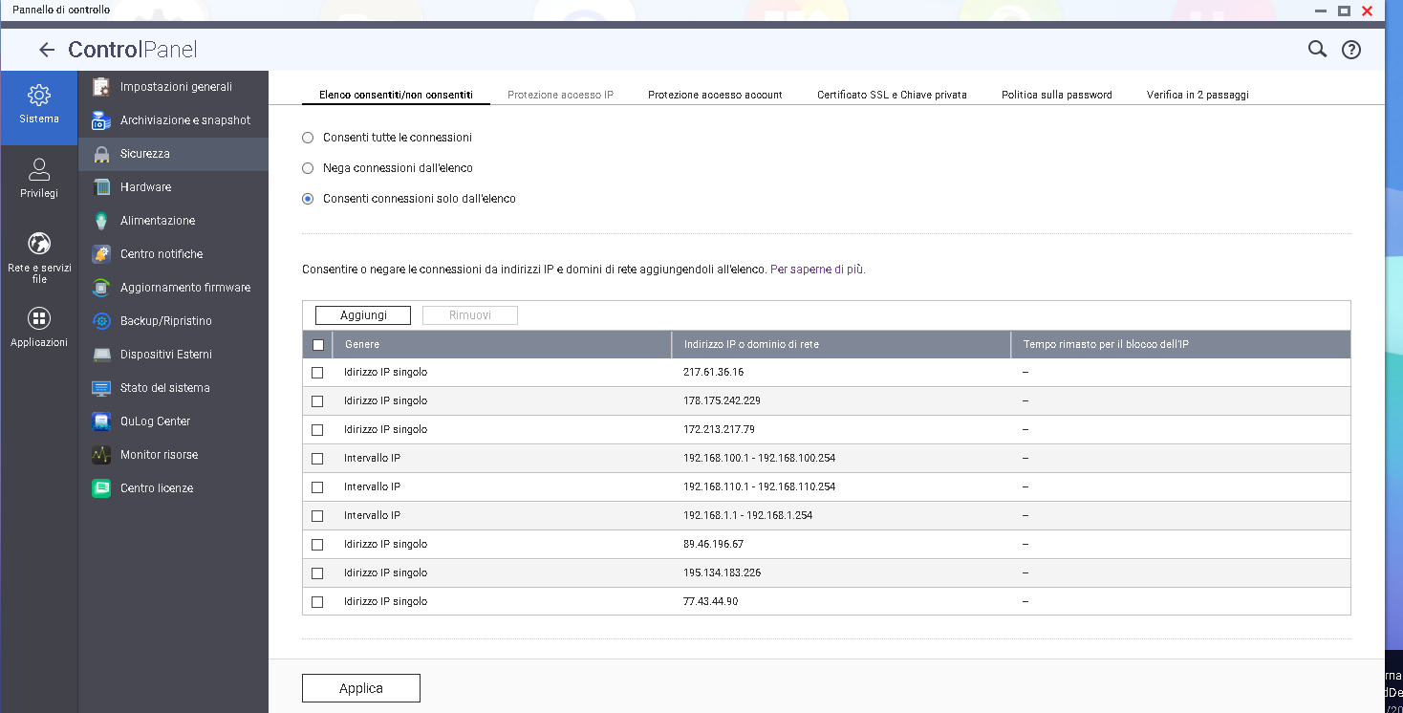Image resolution: width=1403 pixels, height=713 pixels.
Task: Check the row for 89.46.196.67
Action: tap(317, 545)
